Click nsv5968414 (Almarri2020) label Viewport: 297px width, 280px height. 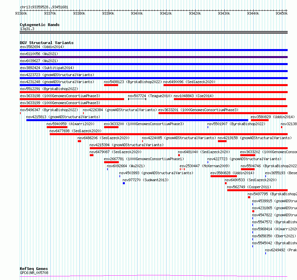tap(274, 229)
